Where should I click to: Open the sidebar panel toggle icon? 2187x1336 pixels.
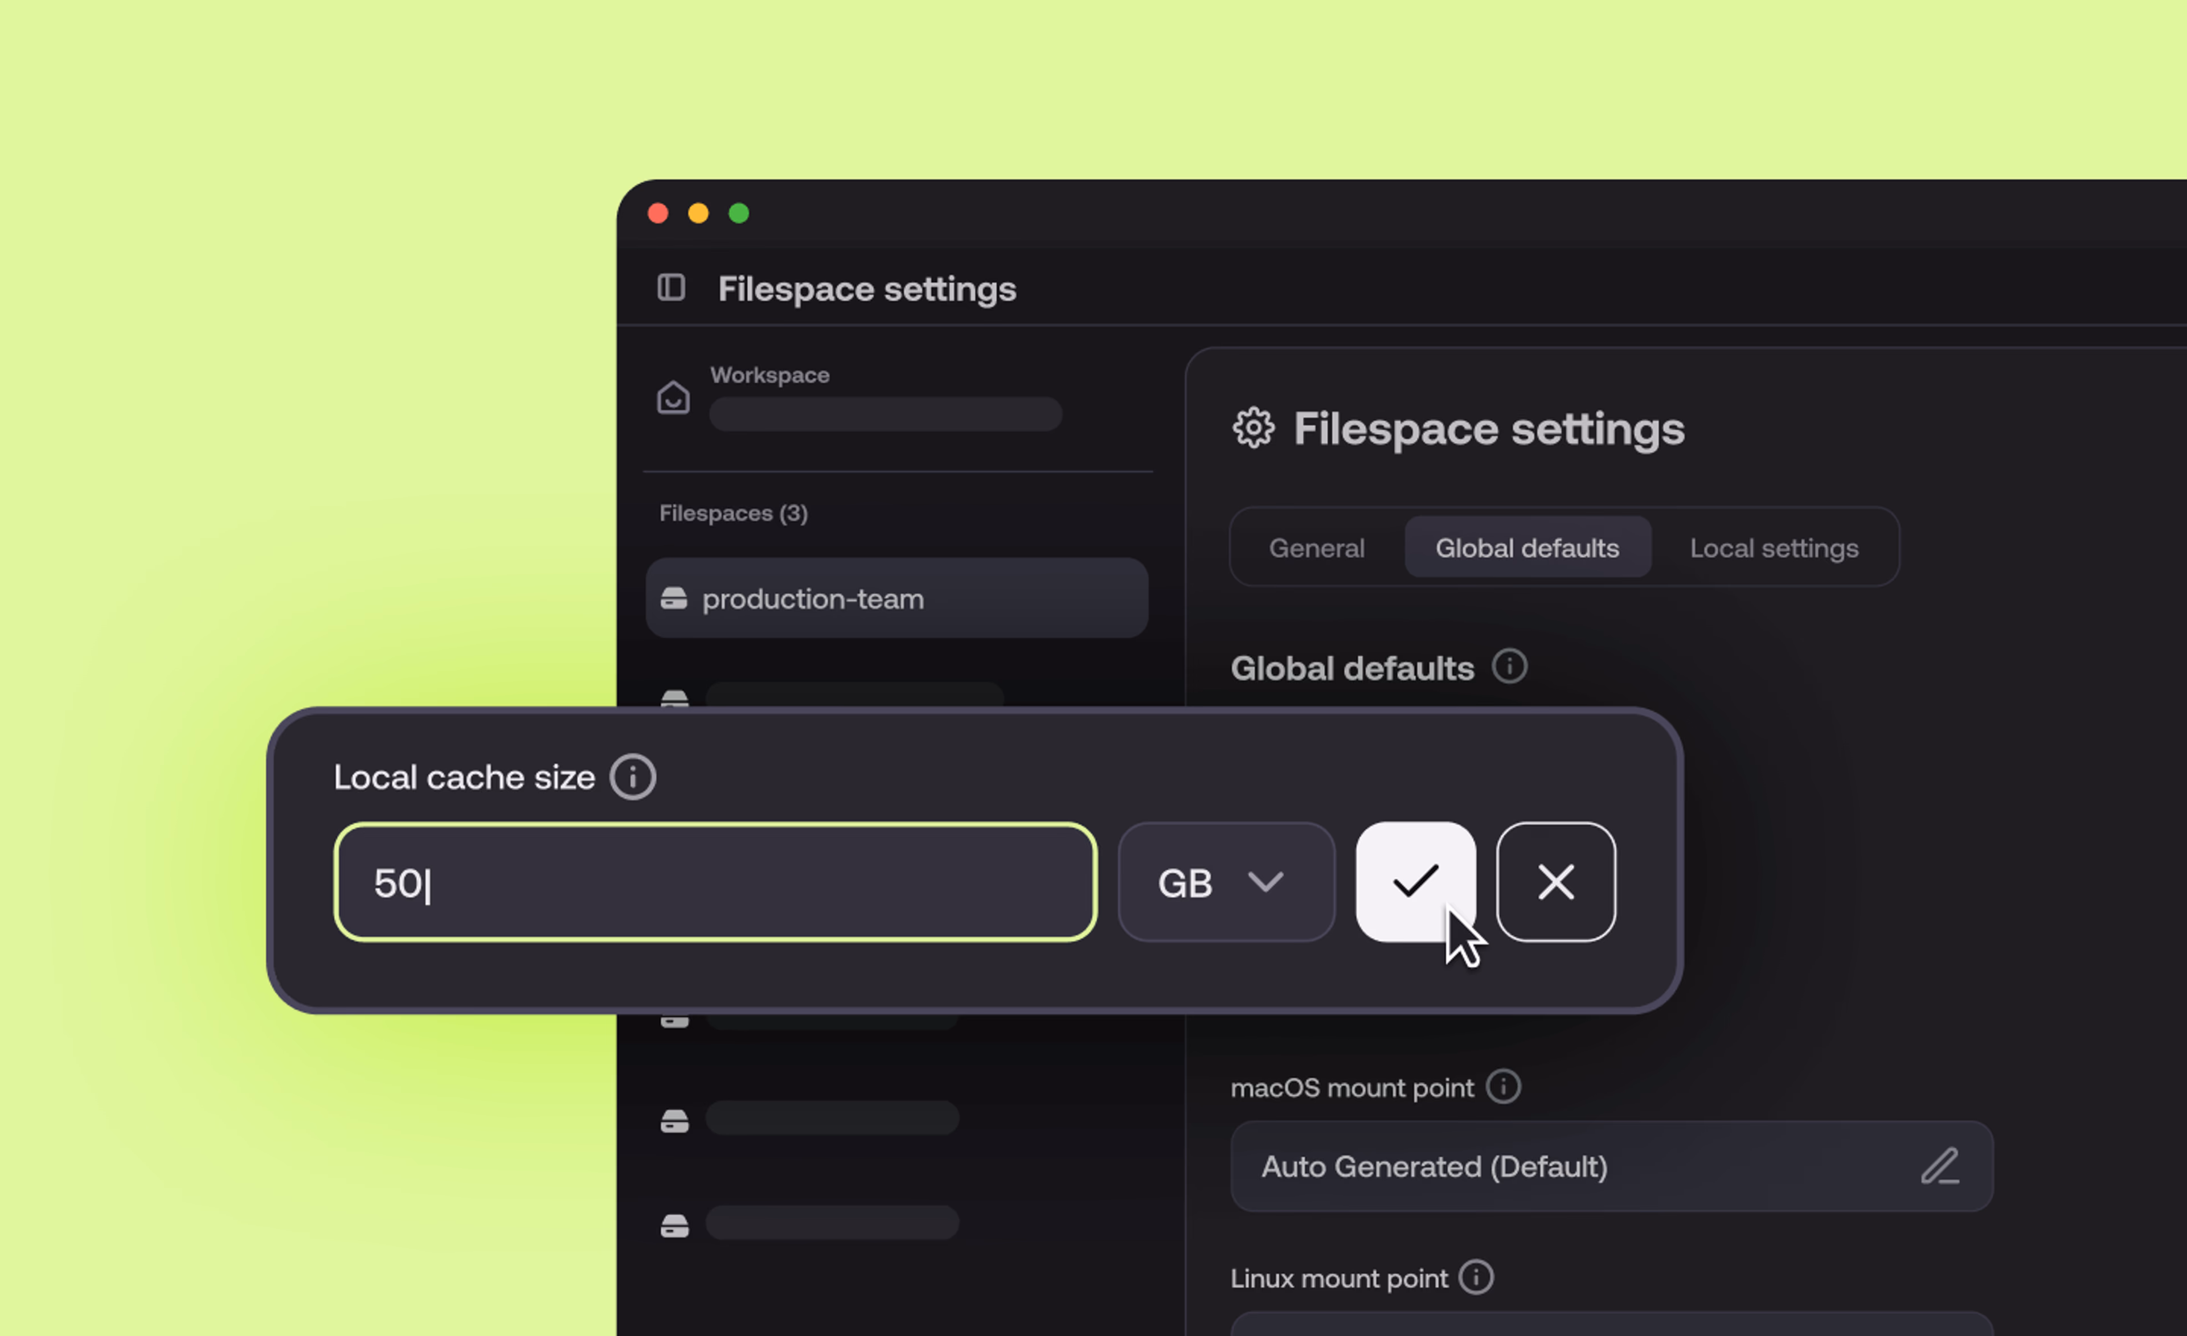click(x=672, y=287)
